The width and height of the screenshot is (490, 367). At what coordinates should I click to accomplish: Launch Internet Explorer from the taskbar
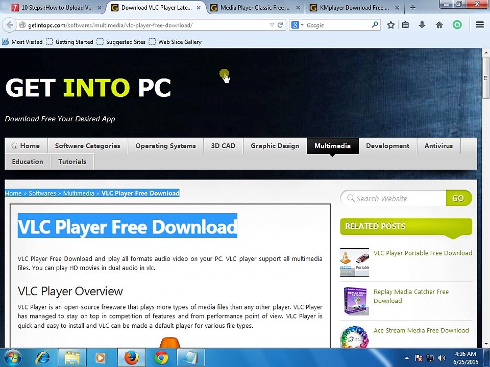pos(42,358)
